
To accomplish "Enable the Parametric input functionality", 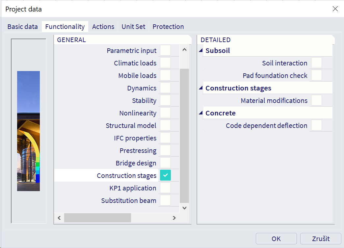I will pos(165,50).
